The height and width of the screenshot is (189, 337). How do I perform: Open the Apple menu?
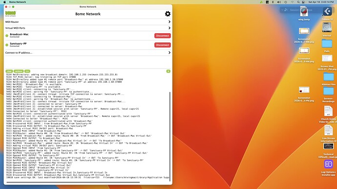coord(4,2)
